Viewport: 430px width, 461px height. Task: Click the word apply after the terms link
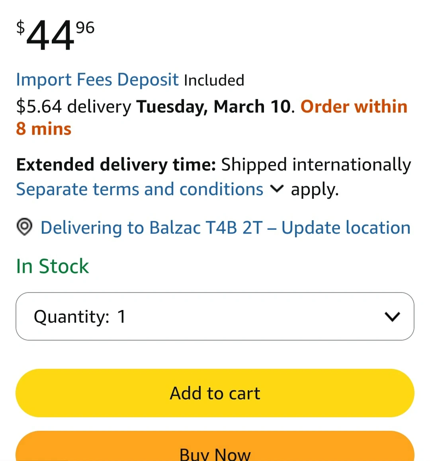(314, 190)
